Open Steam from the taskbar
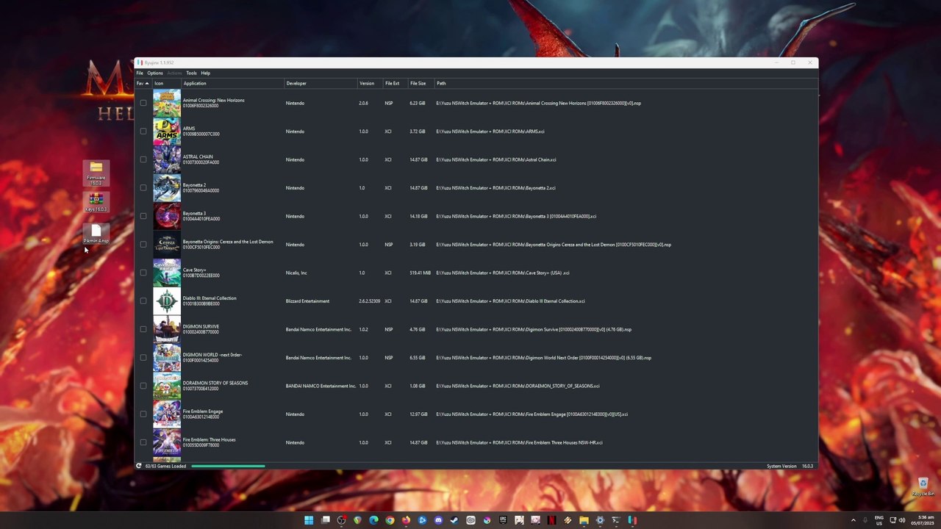This screenshot has height=529, width=941. [x=454, y=520]
